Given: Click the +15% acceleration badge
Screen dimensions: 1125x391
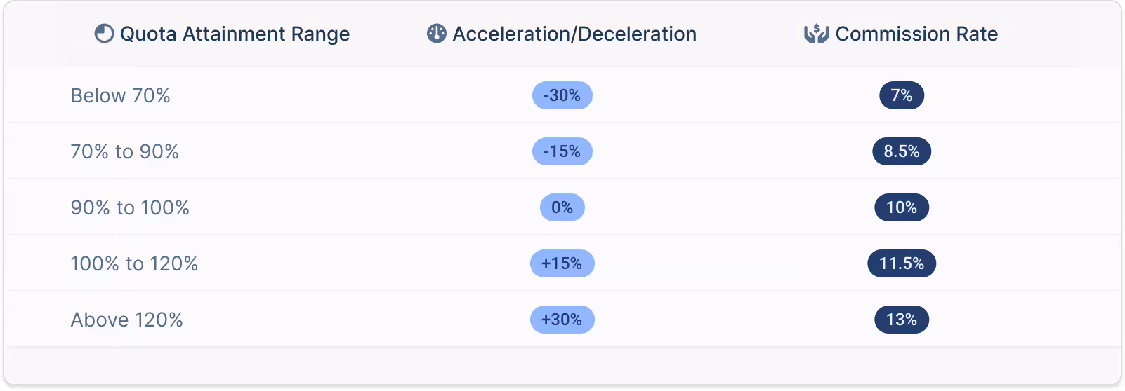Looking at the screenshot, I should (x=562, y=263).
